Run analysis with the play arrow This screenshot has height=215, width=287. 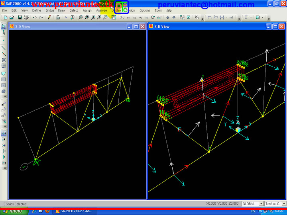tap(66, 18)
